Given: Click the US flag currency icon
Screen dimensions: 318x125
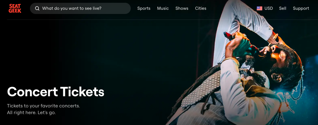Looking at the screenshot, I should click(x=259, y=8).
